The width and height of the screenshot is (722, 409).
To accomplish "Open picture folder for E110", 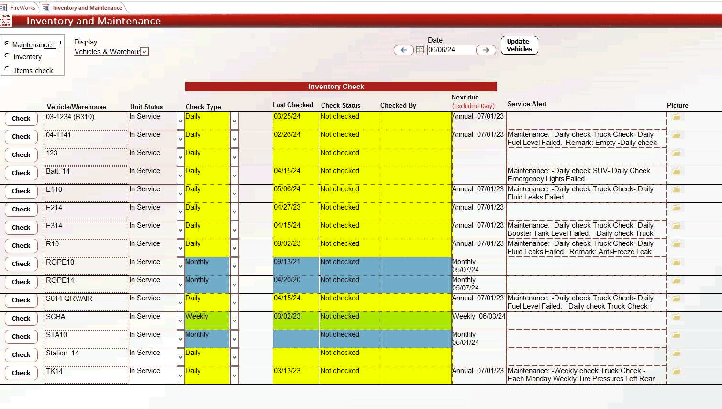I will click(x=676, y=189).
